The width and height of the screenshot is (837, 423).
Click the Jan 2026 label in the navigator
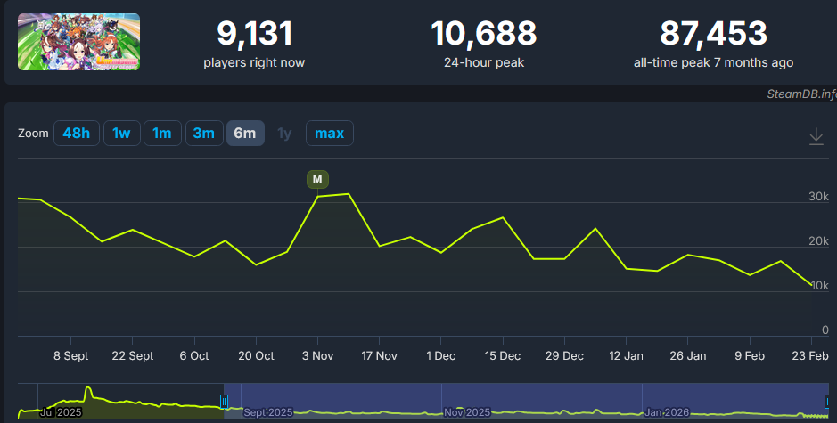pyautogui.click(x=667, y=412)
